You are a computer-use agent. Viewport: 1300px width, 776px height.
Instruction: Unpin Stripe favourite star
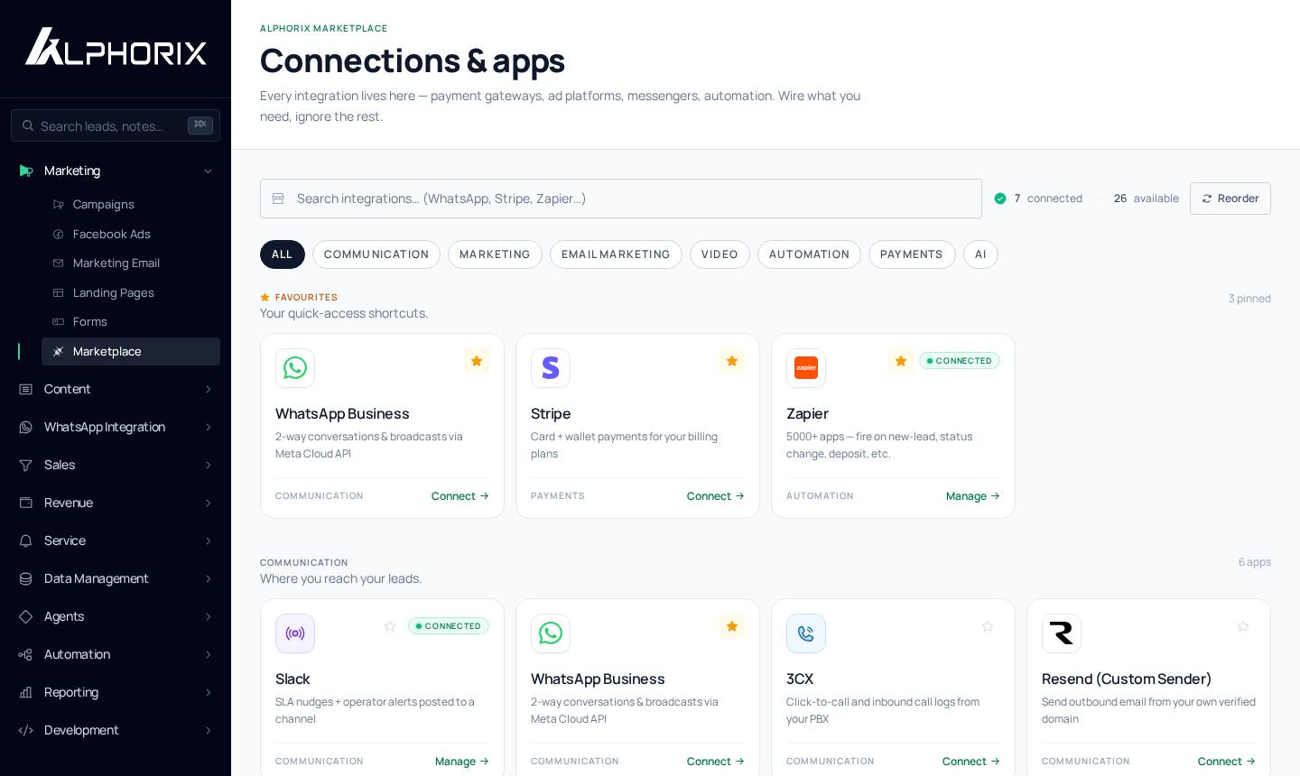coord(732,361)
